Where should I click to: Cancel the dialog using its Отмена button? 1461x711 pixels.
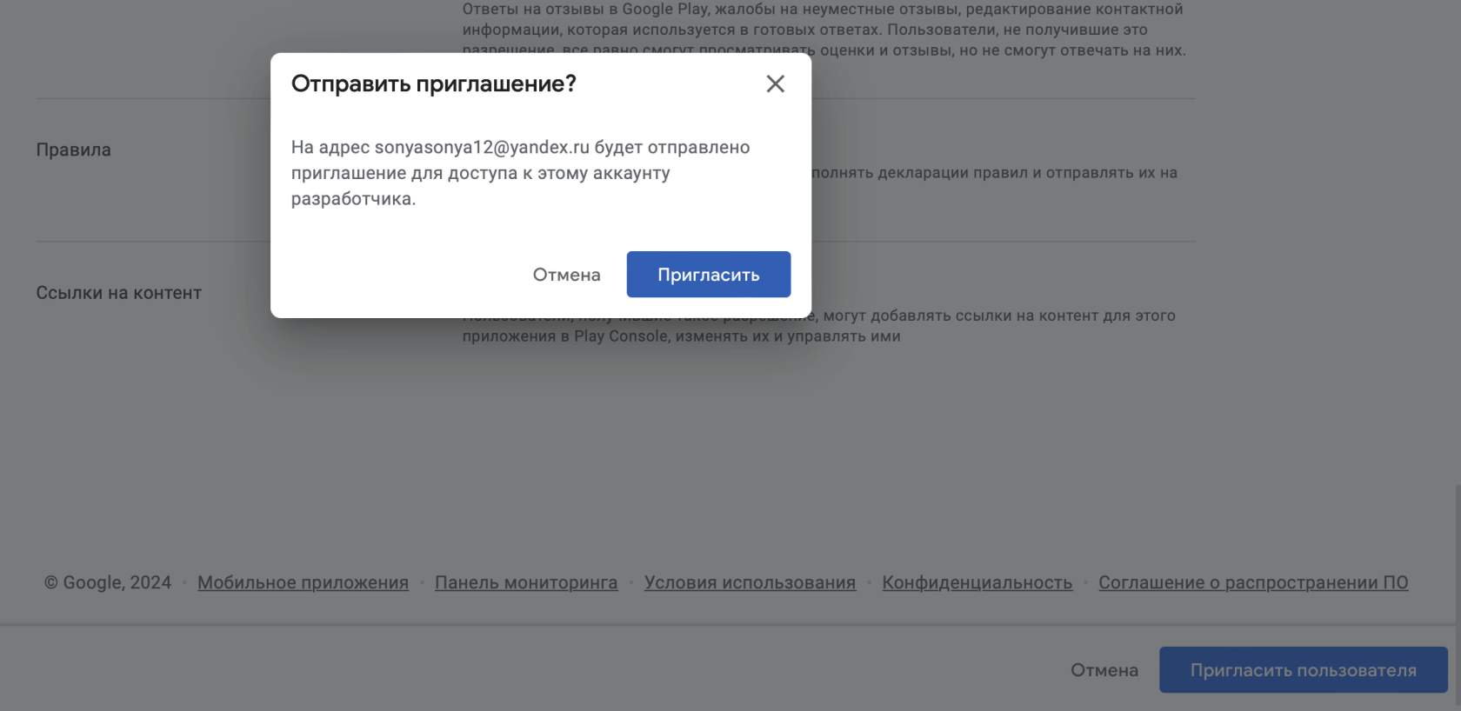[567, 275]
